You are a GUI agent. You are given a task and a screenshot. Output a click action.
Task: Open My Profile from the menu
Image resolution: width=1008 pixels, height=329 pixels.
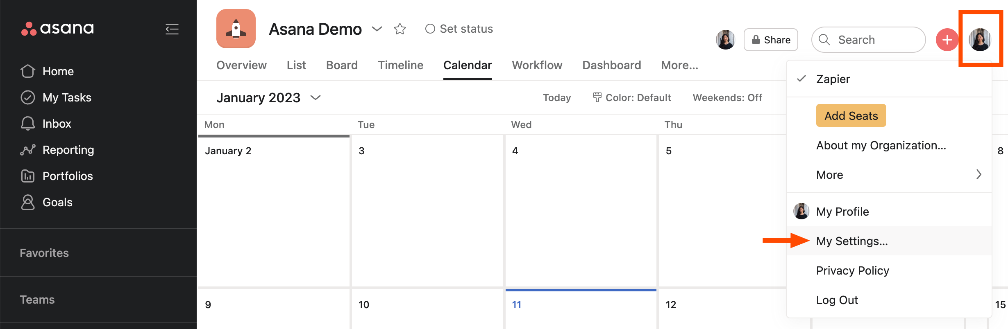(889, 212)
